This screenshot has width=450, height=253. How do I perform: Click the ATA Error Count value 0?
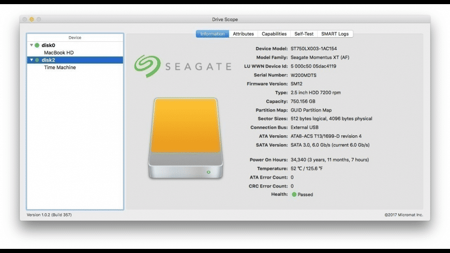point(292,177)
